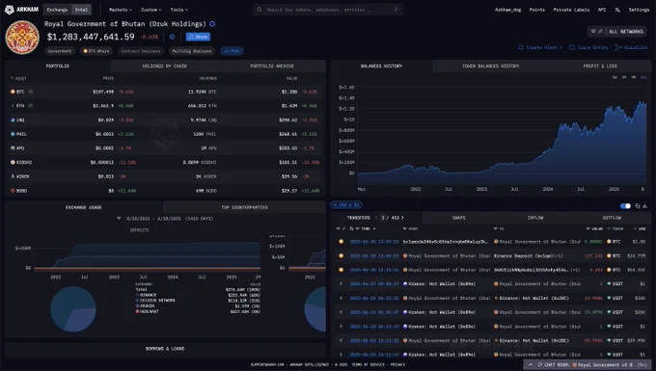
Task: Switch to the Token Balances History tab
Action: tap(490, 66)
